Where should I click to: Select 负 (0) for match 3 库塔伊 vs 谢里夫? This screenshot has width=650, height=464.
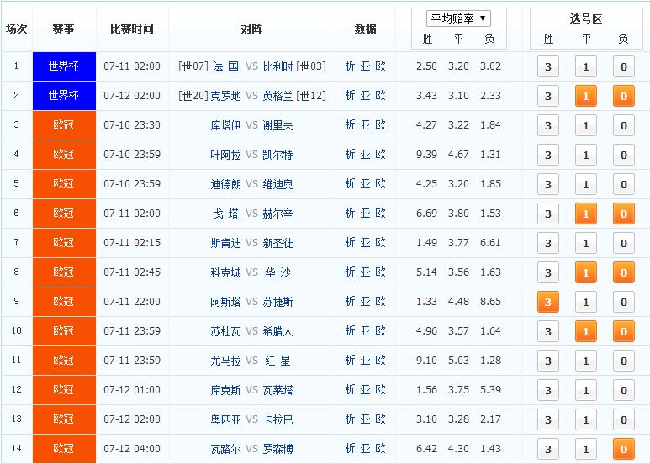[x=623, y=125]
